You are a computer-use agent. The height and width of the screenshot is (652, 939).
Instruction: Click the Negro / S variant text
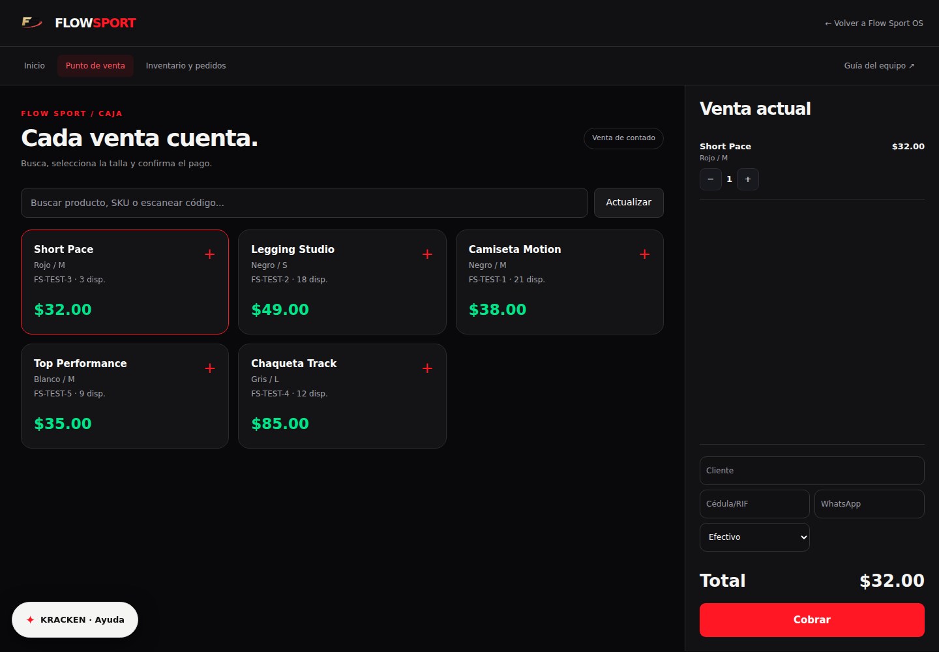pyautogui.click(x=269, y=265)
